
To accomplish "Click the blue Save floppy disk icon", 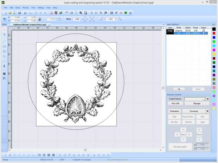I will [x=19, y=13].
